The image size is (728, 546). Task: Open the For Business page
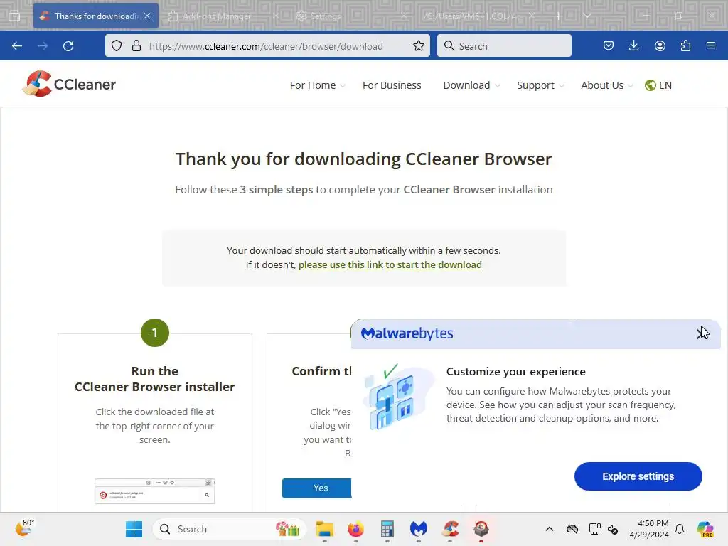pos(392,85)
